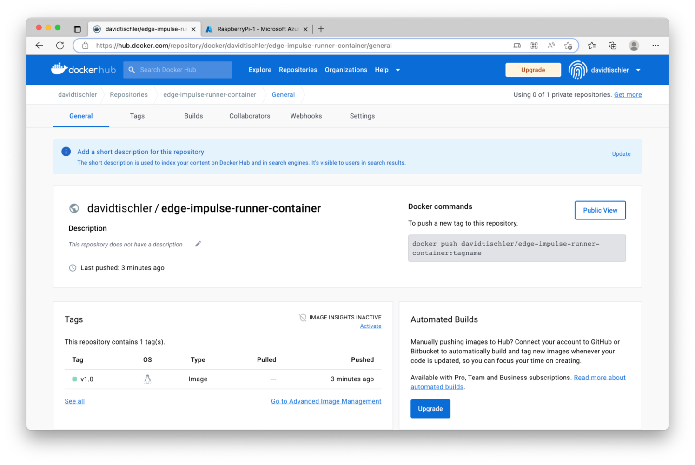Click the Update link in the banner
695x465 pixels.
pos(621,154)
